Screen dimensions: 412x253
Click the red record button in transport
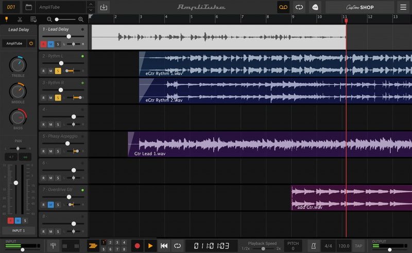(x=137, y=246)
